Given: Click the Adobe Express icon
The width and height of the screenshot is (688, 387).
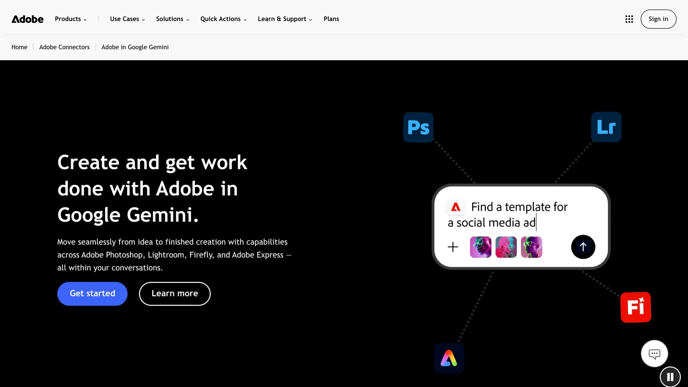Looking at the screenshot, I should coord(449,358).
